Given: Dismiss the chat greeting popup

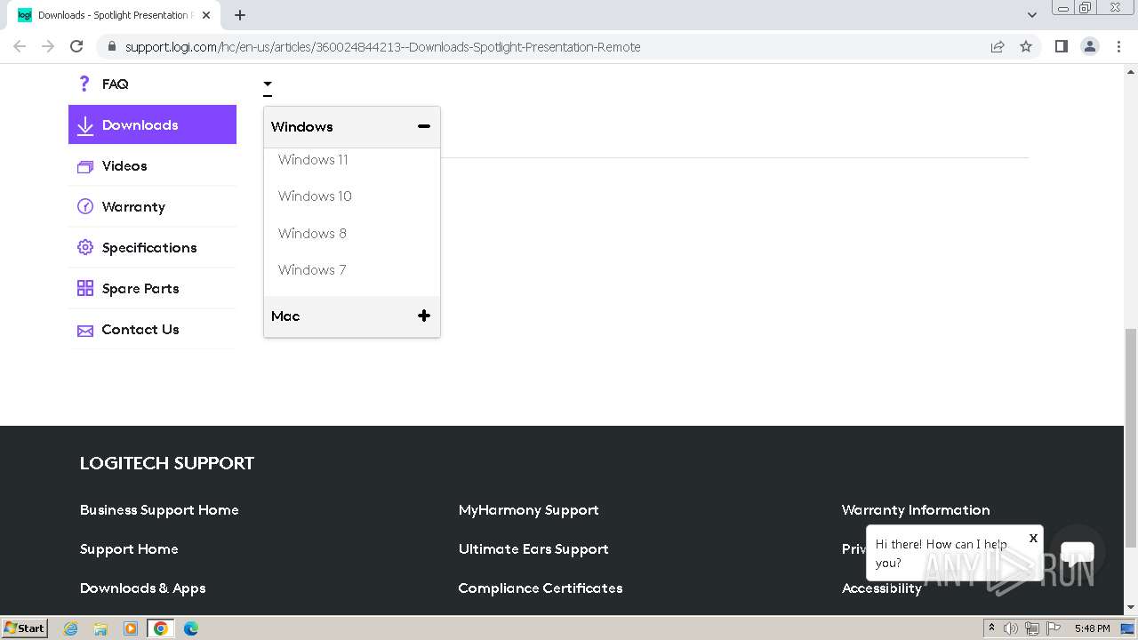Looking at the screenshot, I should (1033, 538).
